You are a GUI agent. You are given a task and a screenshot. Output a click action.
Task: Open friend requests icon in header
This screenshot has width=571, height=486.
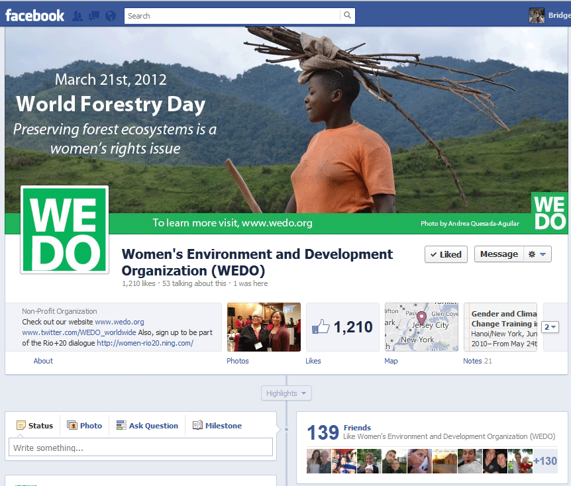pyautogui.click(x=78, y=16)
